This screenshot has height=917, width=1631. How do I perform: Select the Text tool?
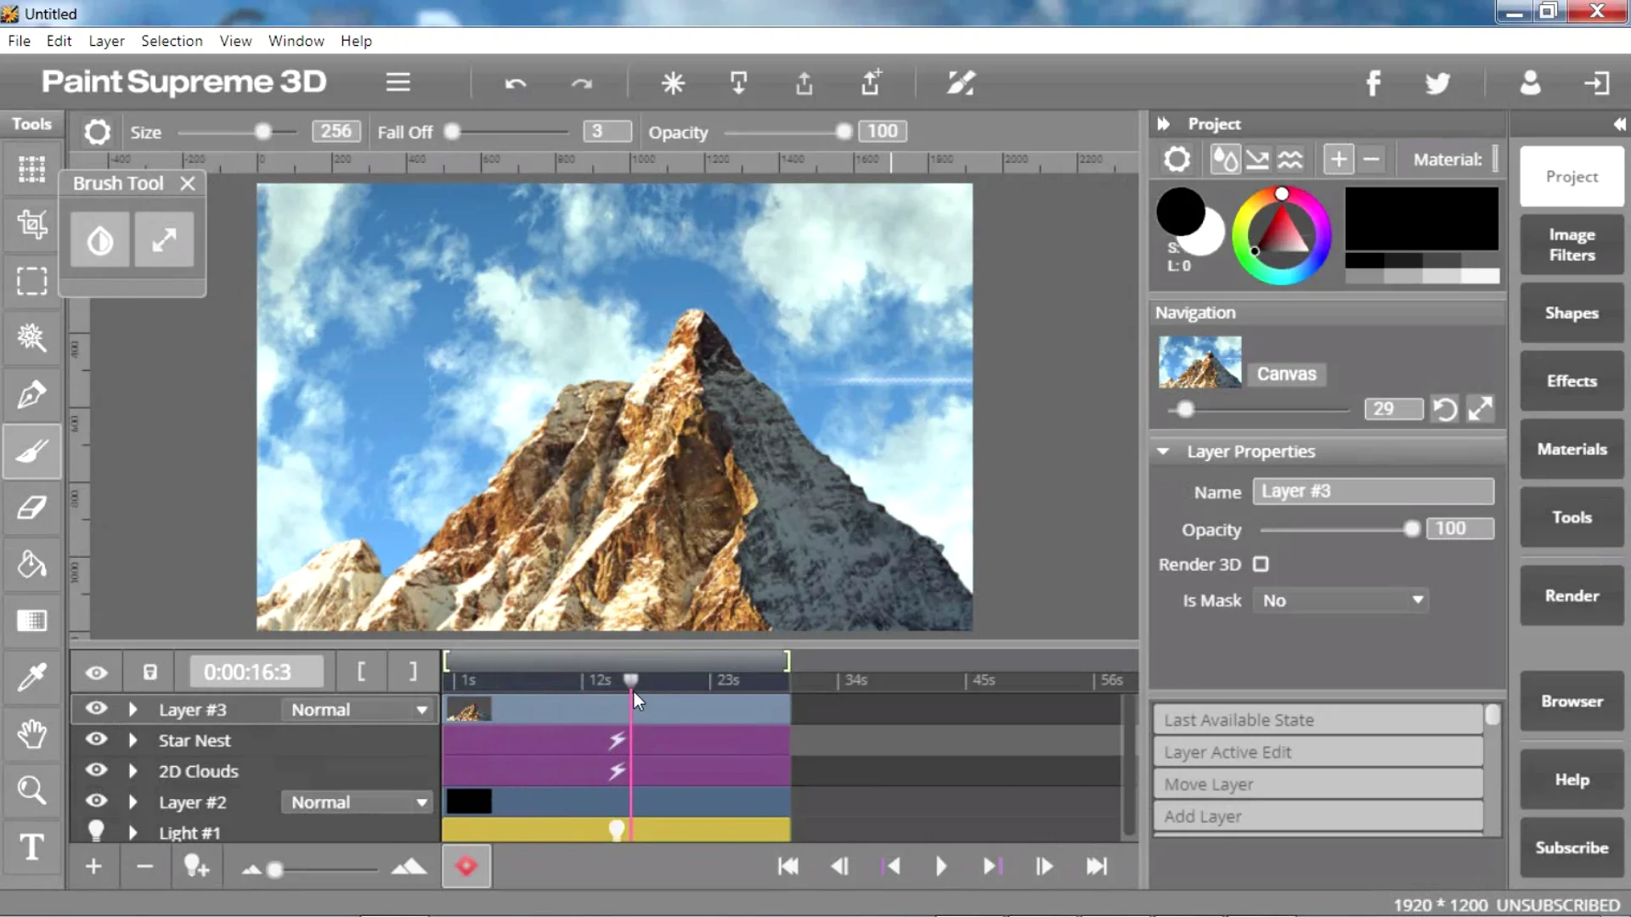coord(31,847)
